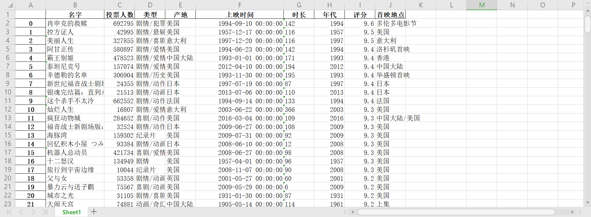Click the select-all corner triangle
The height and width of the screenshot is (217, 591).
click(10, 5)
